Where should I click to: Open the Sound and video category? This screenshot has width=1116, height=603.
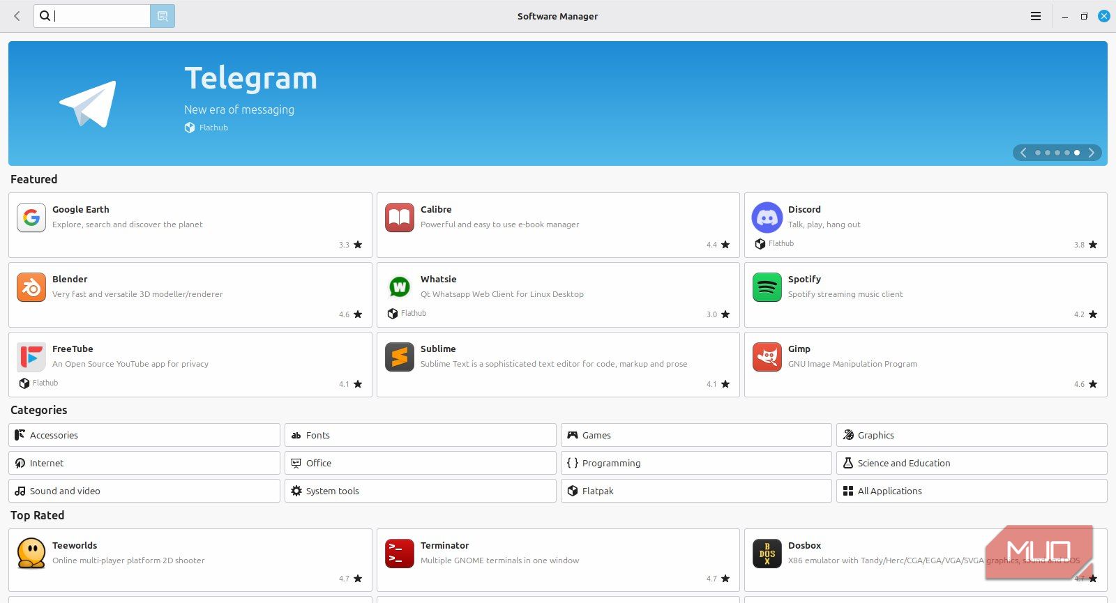(144, 491)
